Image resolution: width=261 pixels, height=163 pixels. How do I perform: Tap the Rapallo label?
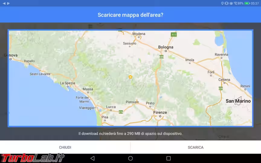click(x=29, y=61)
